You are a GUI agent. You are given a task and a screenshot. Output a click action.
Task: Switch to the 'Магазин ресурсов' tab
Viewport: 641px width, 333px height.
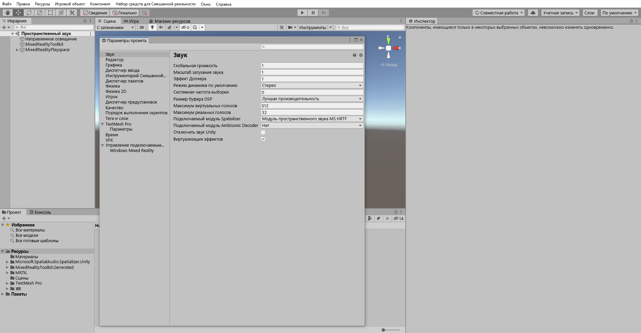170,21
